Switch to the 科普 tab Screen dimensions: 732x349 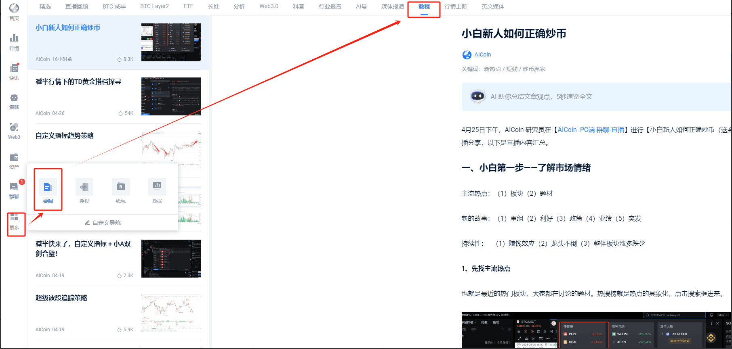pos(299,6)
